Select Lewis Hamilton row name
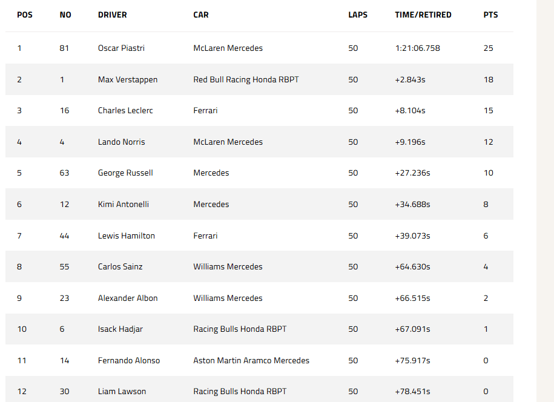Viewport: 554px width, 402px height. coord(126,236)
